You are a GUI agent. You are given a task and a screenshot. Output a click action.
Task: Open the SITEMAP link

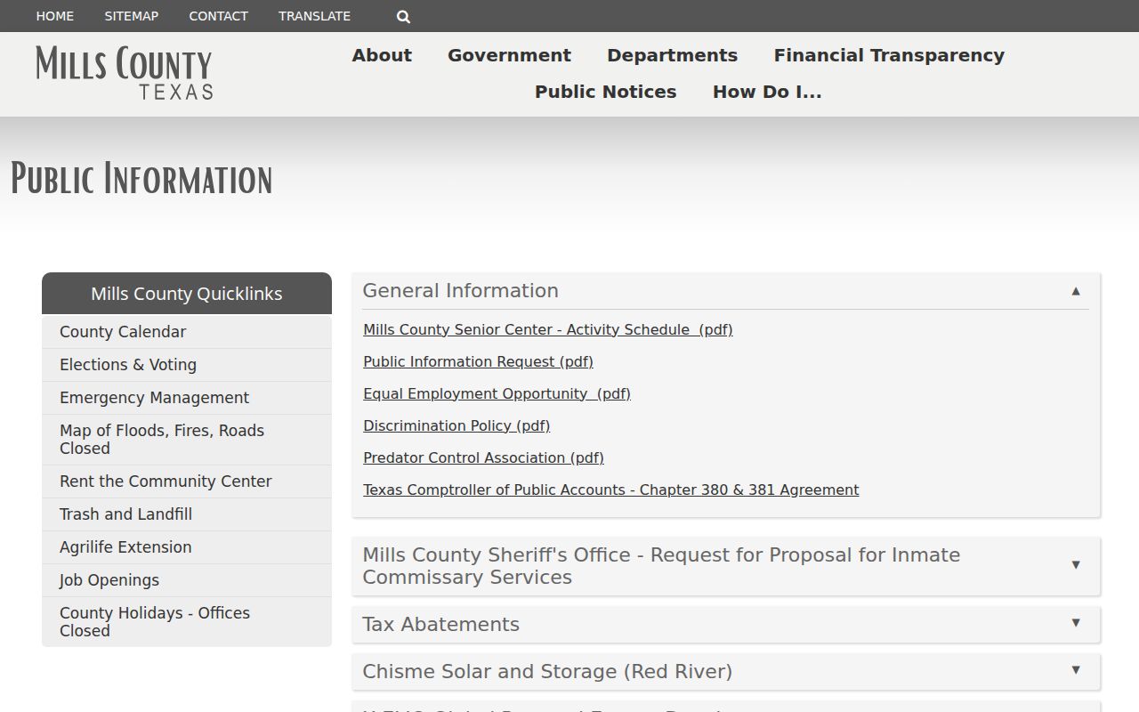pyautogui.click(x=132, y=16)
